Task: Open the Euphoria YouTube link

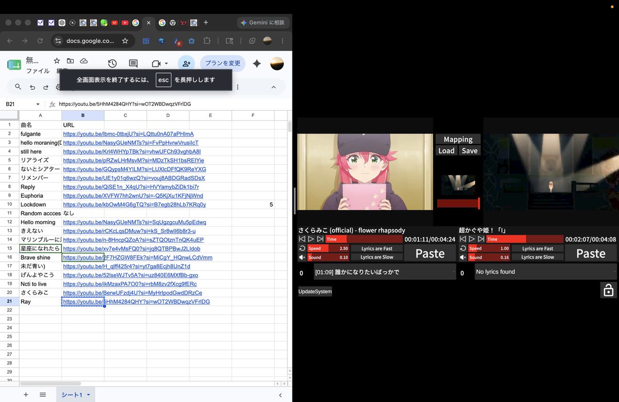Action: [x=133, y=196]
